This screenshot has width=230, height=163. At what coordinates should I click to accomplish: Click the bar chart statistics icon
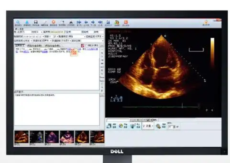[x=108, y=22]
